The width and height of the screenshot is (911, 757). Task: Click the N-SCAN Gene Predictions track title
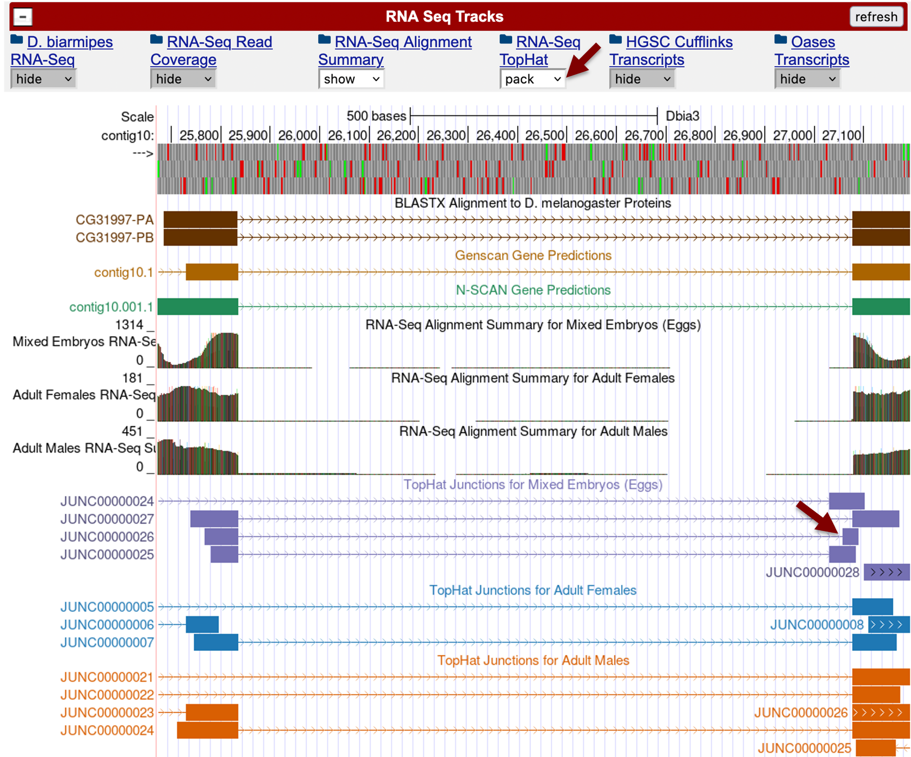(533, 290)
